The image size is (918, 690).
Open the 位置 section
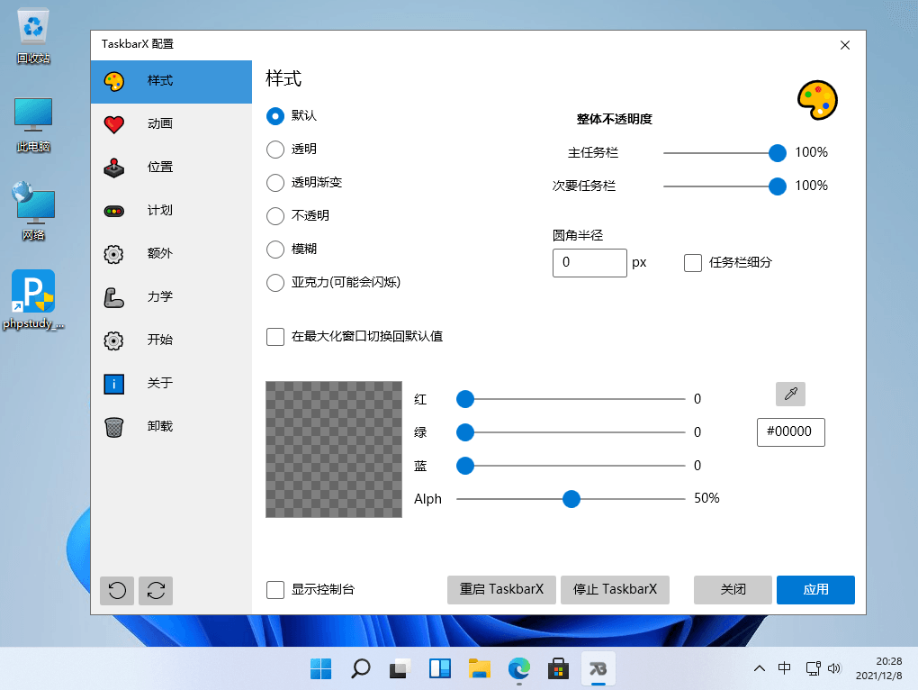tap(171, 168)
